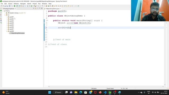Toggle the fold marker on the main method line
The image size is (169, 95).
48,21
